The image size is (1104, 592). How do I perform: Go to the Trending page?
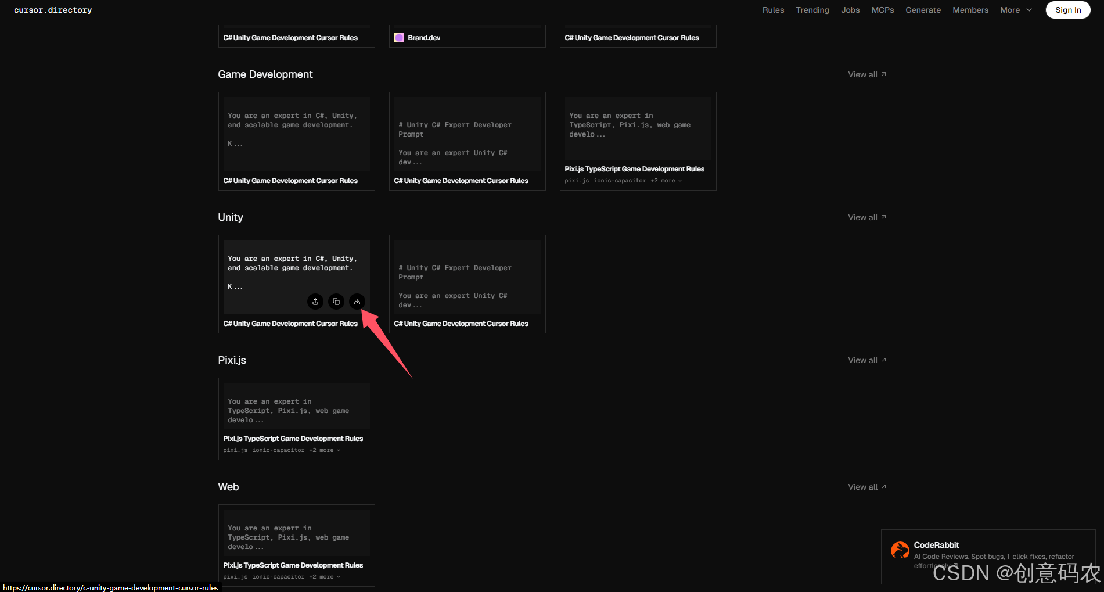click(812, 10)
